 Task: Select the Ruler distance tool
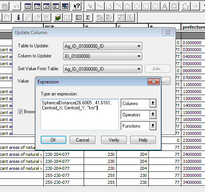click(x=67, y=17)
